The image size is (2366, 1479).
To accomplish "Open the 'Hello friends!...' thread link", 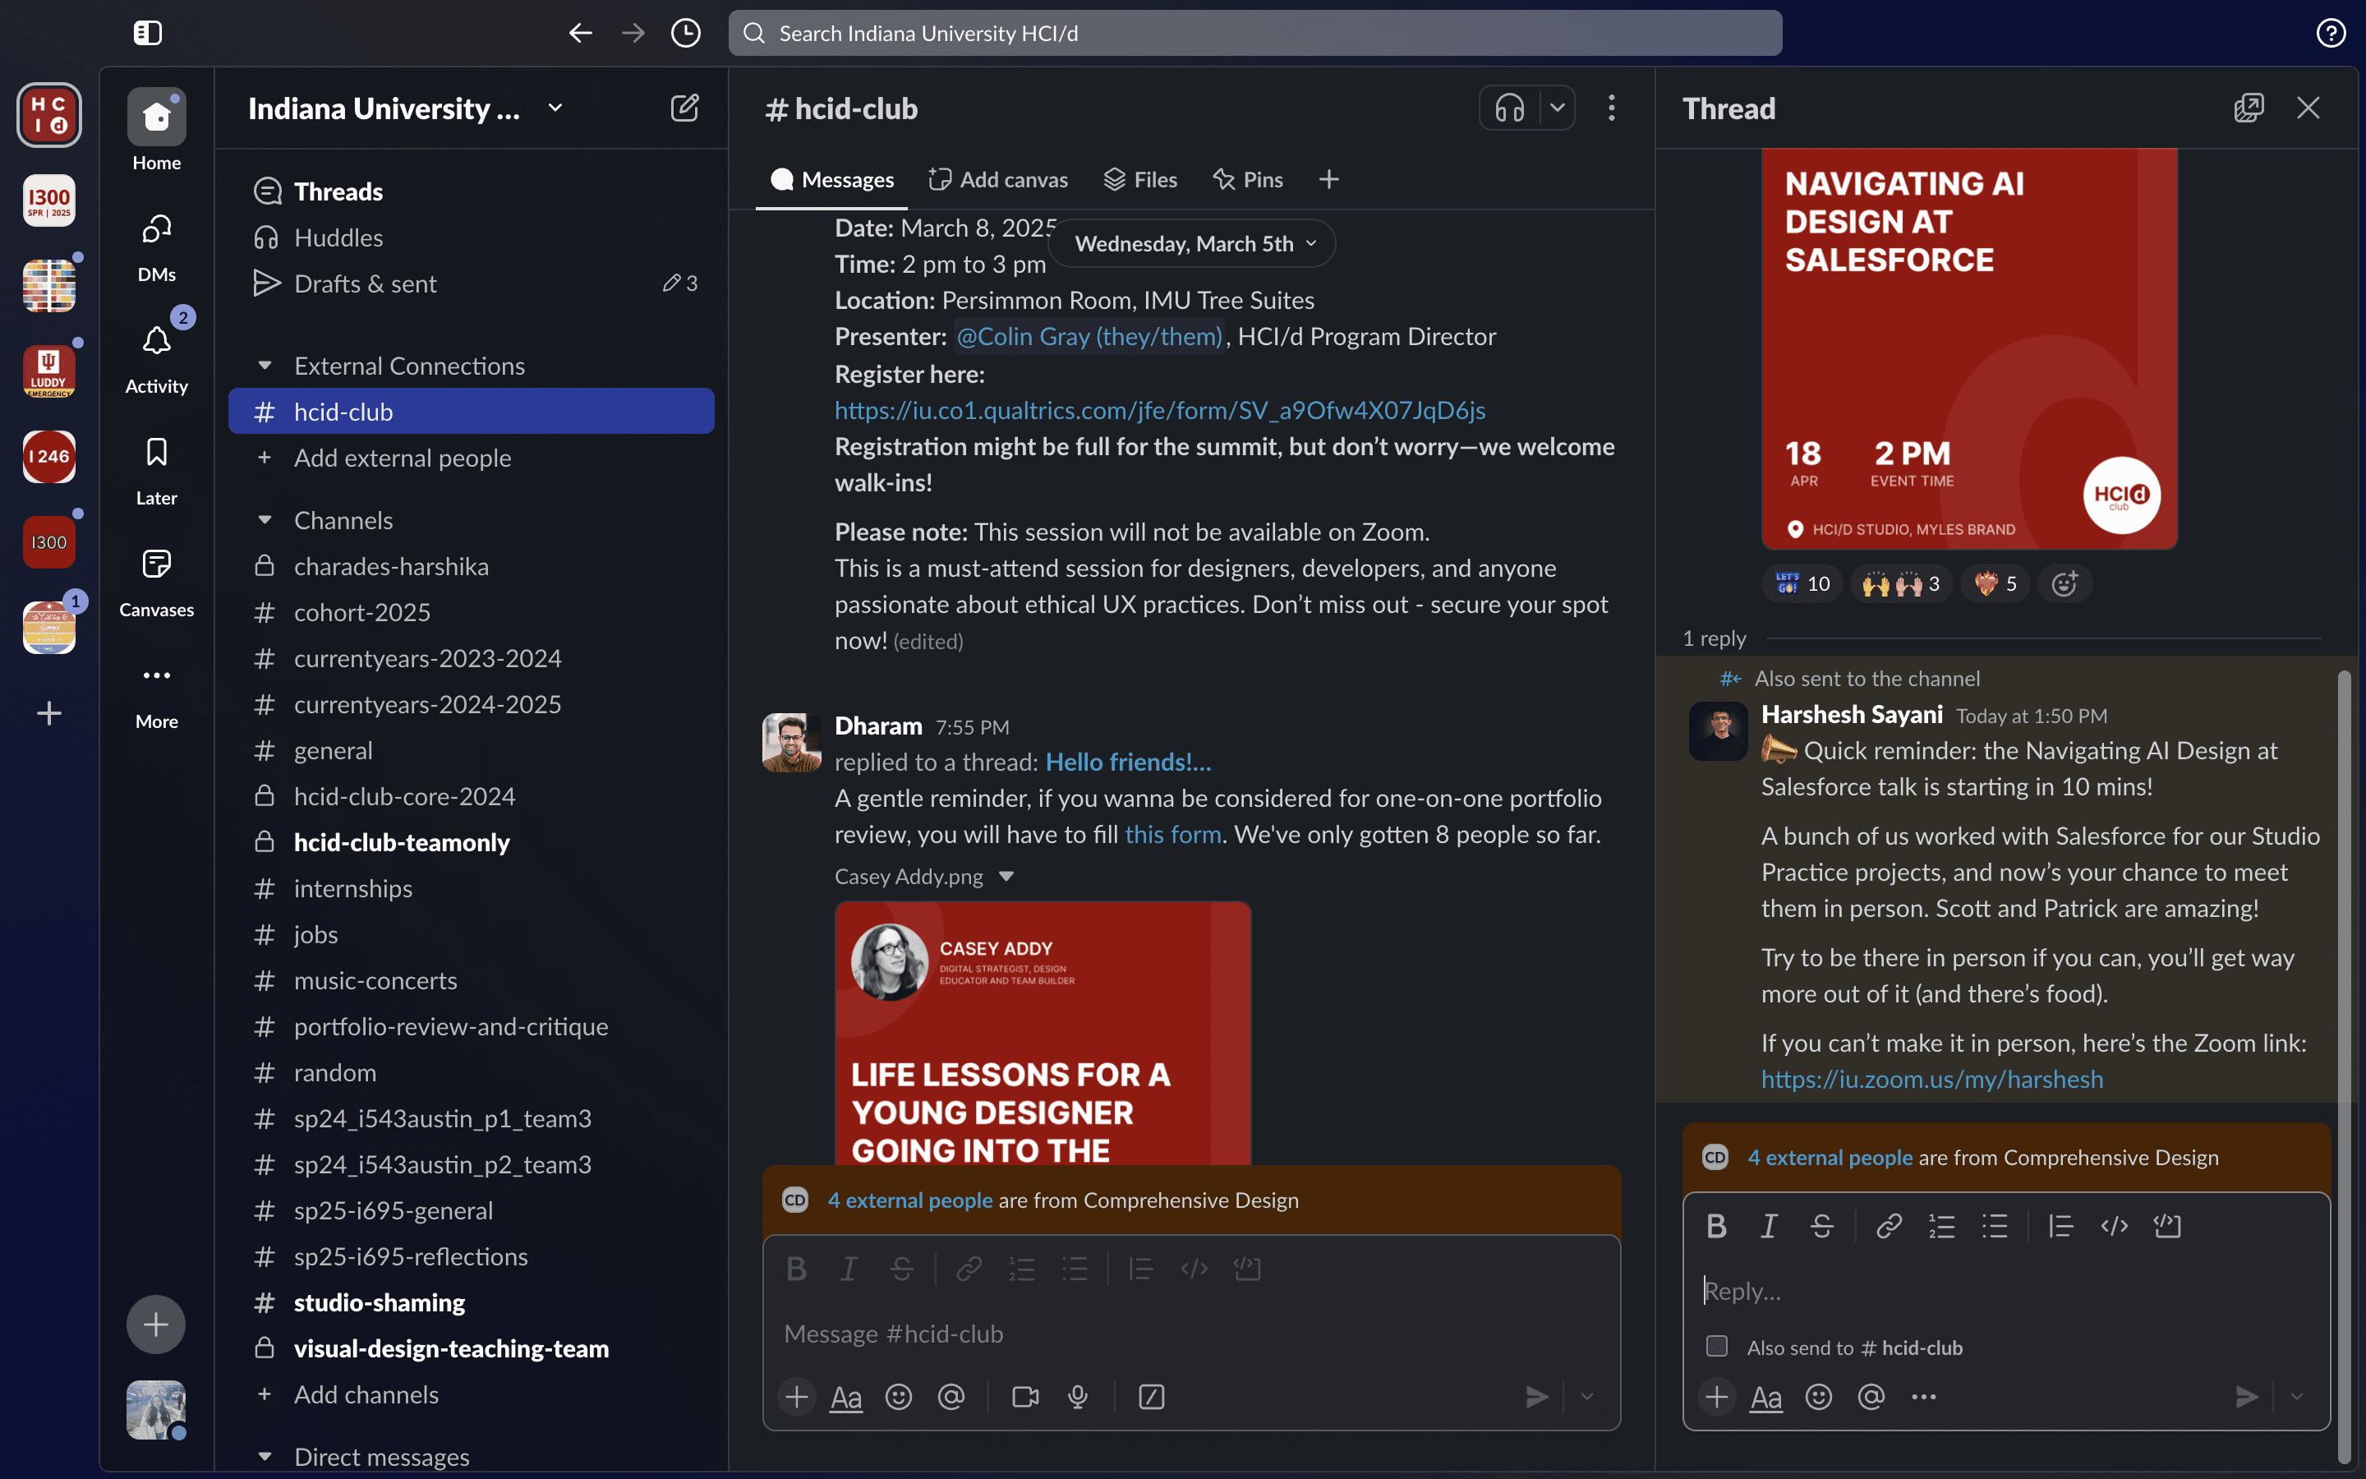I will pyautogui.click(x=1128, y=762).
